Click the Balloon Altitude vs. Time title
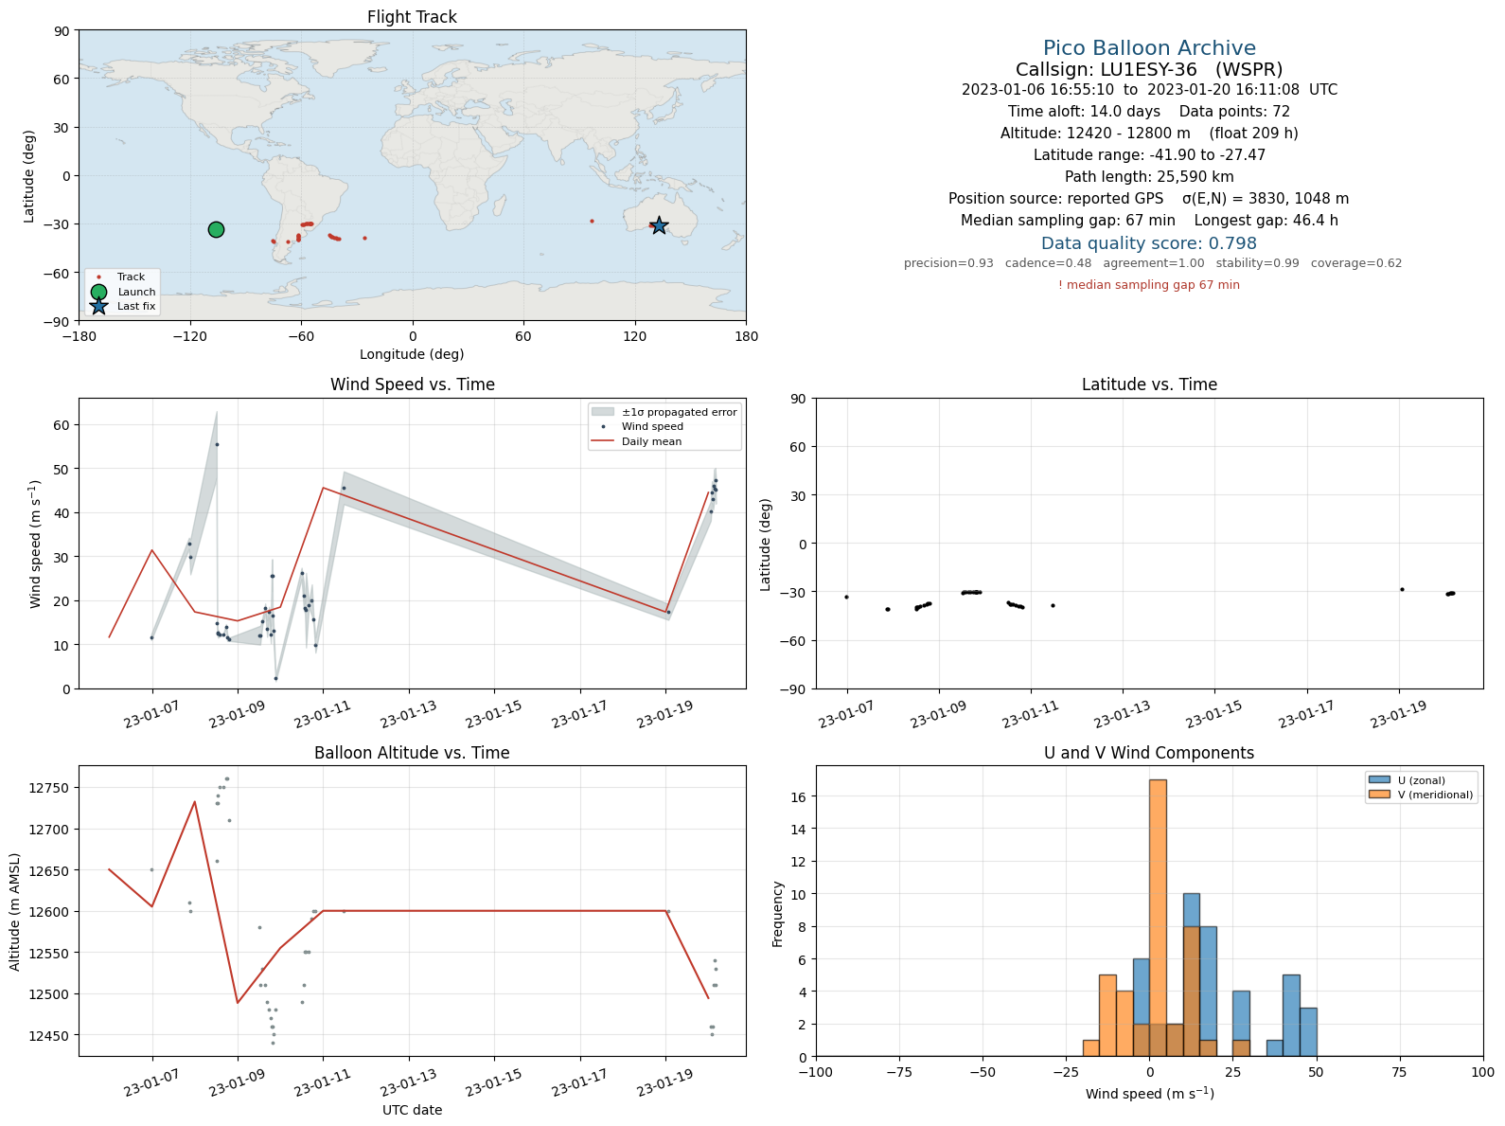The height and width of the screenshot is (1126, 1505). 412,753
